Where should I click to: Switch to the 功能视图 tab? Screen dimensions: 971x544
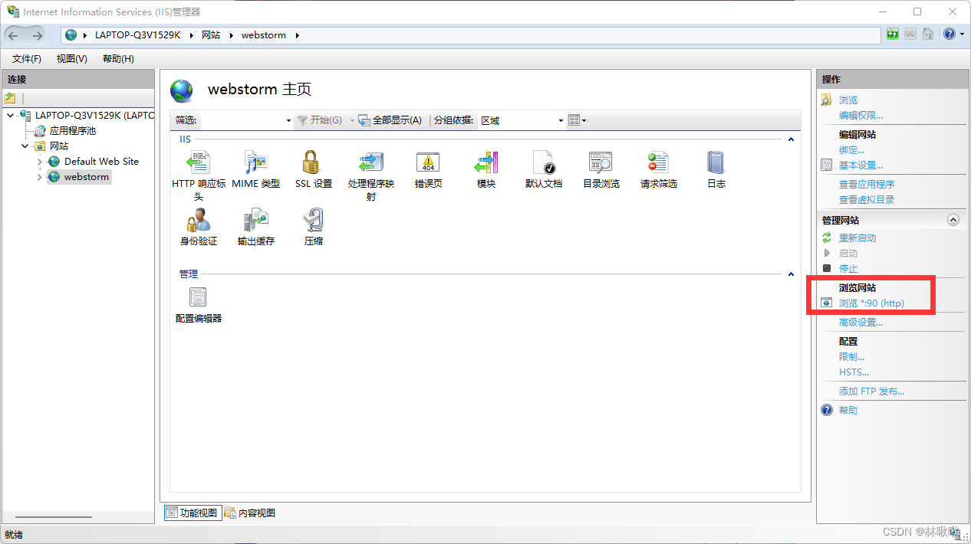193,513
